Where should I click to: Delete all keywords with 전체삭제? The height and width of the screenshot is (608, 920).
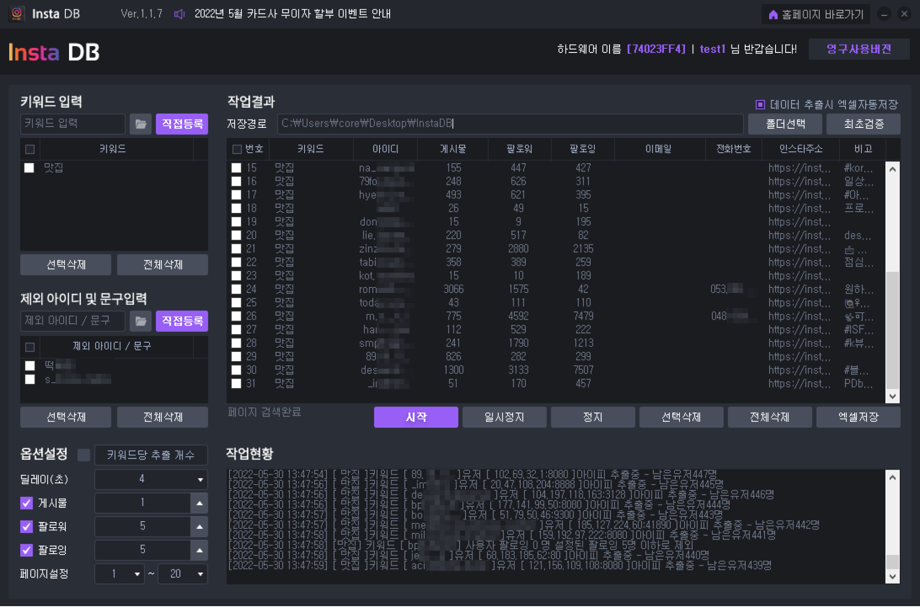point(163,265)
